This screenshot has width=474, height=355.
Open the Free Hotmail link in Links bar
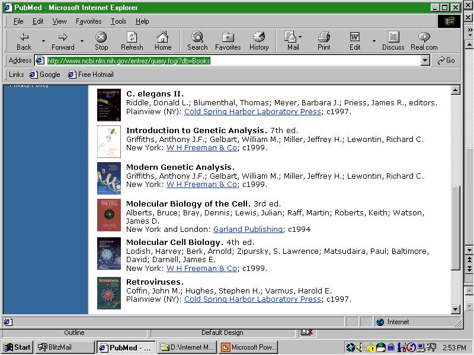[x=91, y=75]
